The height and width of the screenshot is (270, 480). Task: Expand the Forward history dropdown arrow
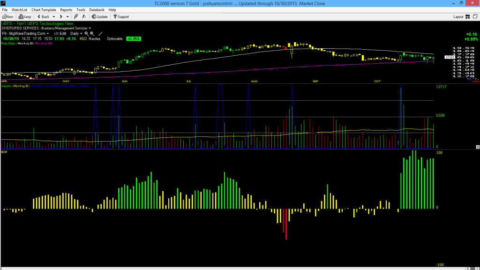(67, 17)
